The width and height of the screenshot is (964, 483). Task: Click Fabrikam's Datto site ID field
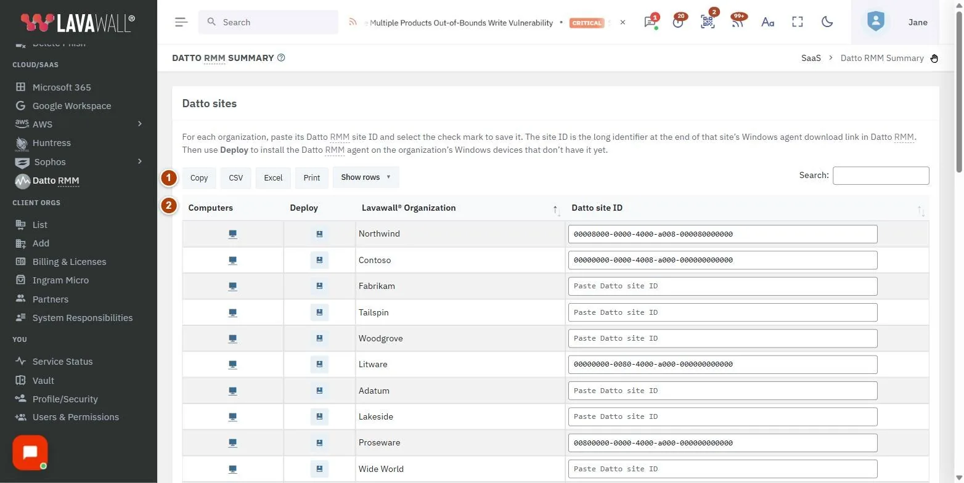pos(722,286)
